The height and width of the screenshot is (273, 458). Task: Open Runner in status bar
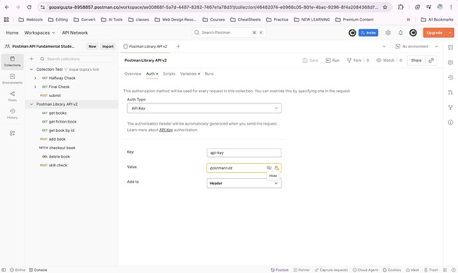[301, 270]
